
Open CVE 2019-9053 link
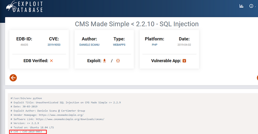tap(54, 45)
